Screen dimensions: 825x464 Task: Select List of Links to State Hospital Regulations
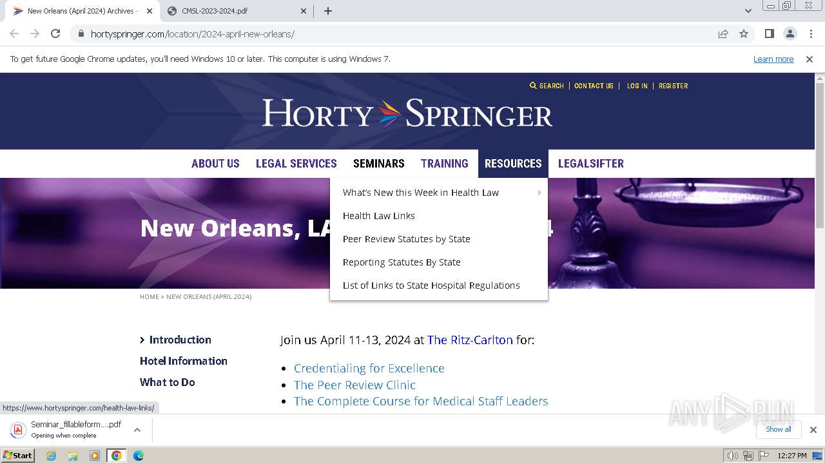point(431,285)
